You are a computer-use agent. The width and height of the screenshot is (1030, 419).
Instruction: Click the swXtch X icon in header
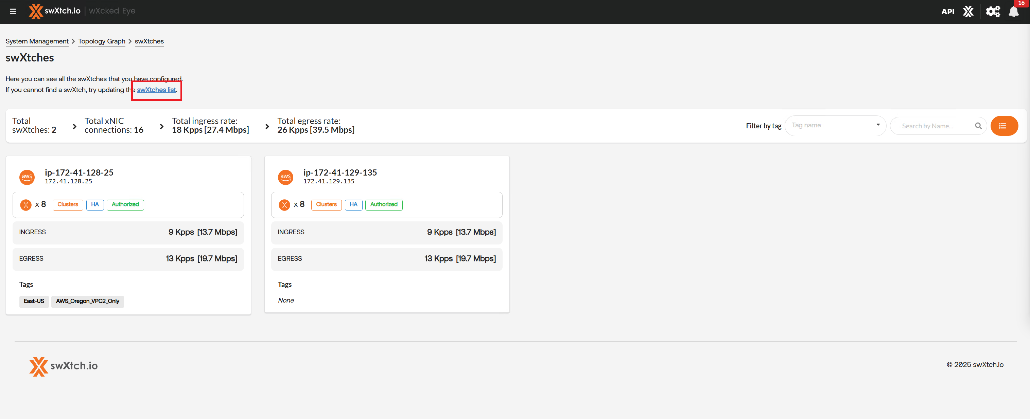pos(968,12)
